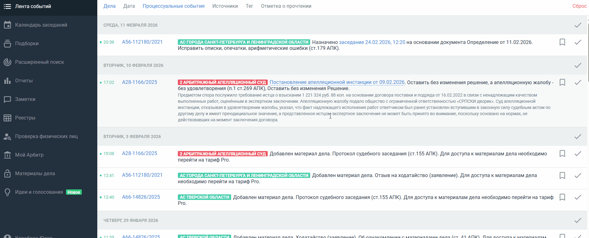Select Материалы дела in the sidebar
589x238 pixels.
click(x=35, y=174)
